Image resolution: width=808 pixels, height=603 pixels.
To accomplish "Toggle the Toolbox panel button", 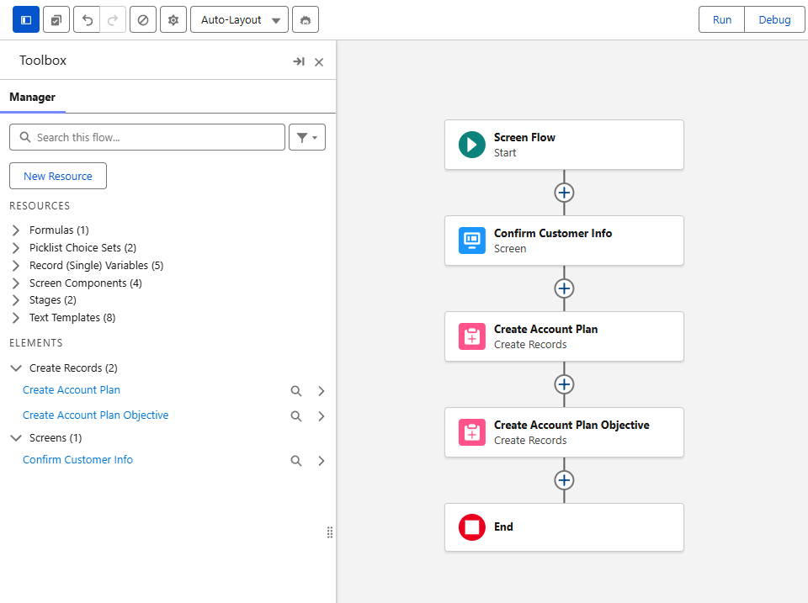I will point(26,19).
